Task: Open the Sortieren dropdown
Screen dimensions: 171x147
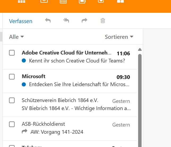Action: (x=119, y=37)
